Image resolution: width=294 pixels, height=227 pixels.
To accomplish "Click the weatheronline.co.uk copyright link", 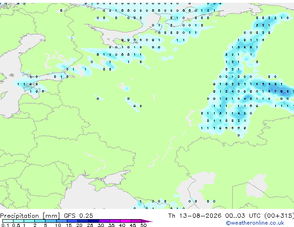I will pos(255,223).
